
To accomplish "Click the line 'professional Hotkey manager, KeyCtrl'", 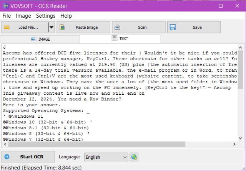I will pyautogui.click(x=120, y=59).
